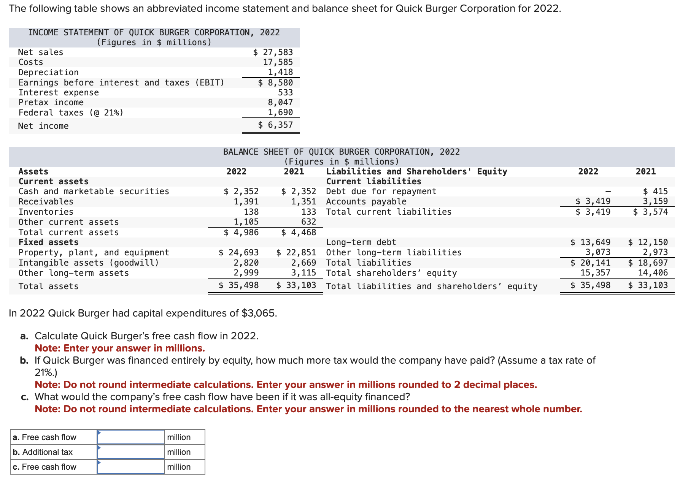680x494 pixels.
Task: Click the Federal taxes (@ 21%) row label
Action: (x=70, y=112)
